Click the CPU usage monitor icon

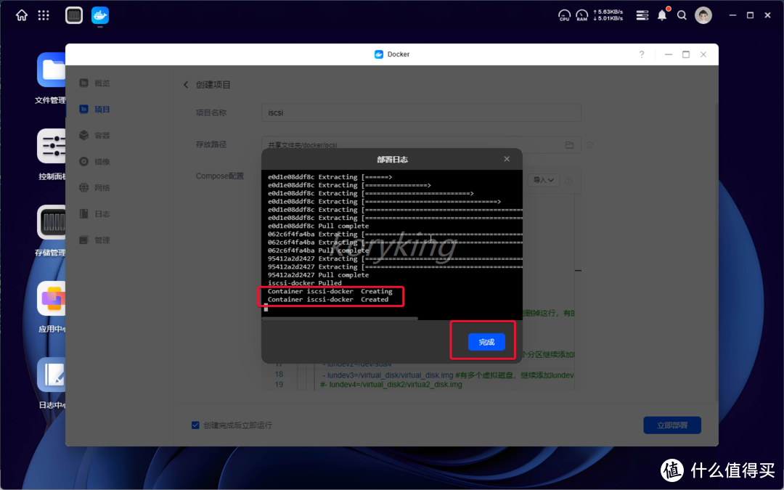564,15
